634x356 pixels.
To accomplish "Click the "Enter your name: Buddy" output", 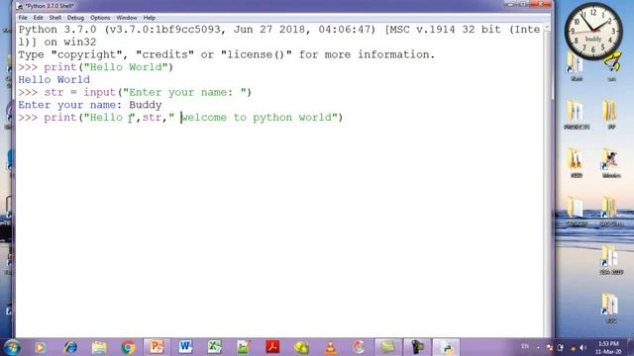I will pos(90,105).
